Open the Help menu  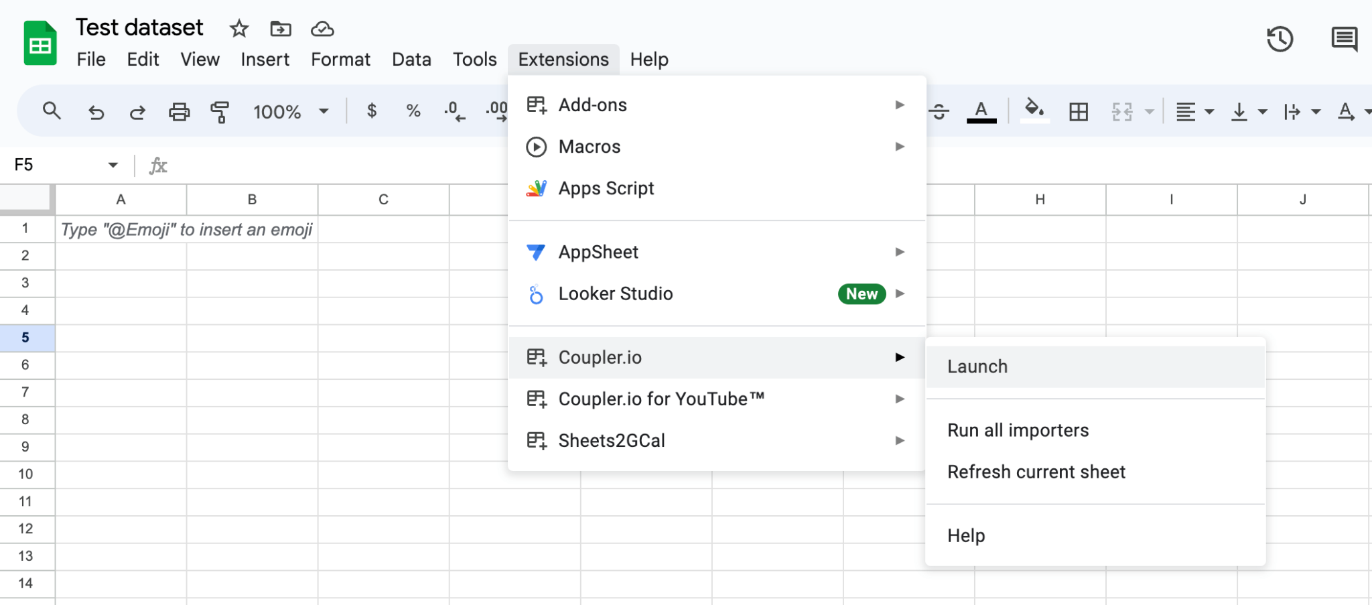click(x=648, y=59)
